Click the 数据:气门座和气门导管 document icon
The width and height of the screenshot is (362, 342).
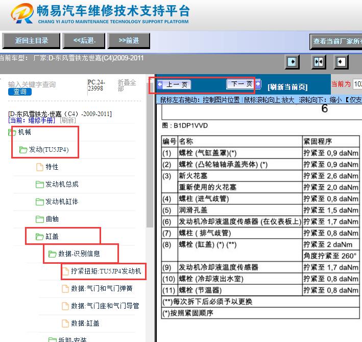(65, 306)
